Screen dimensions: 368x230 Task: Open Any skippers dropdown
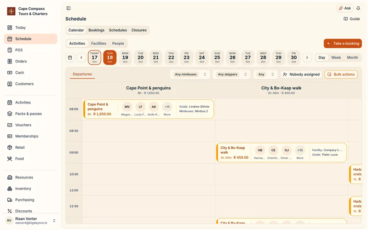point(232,75)
